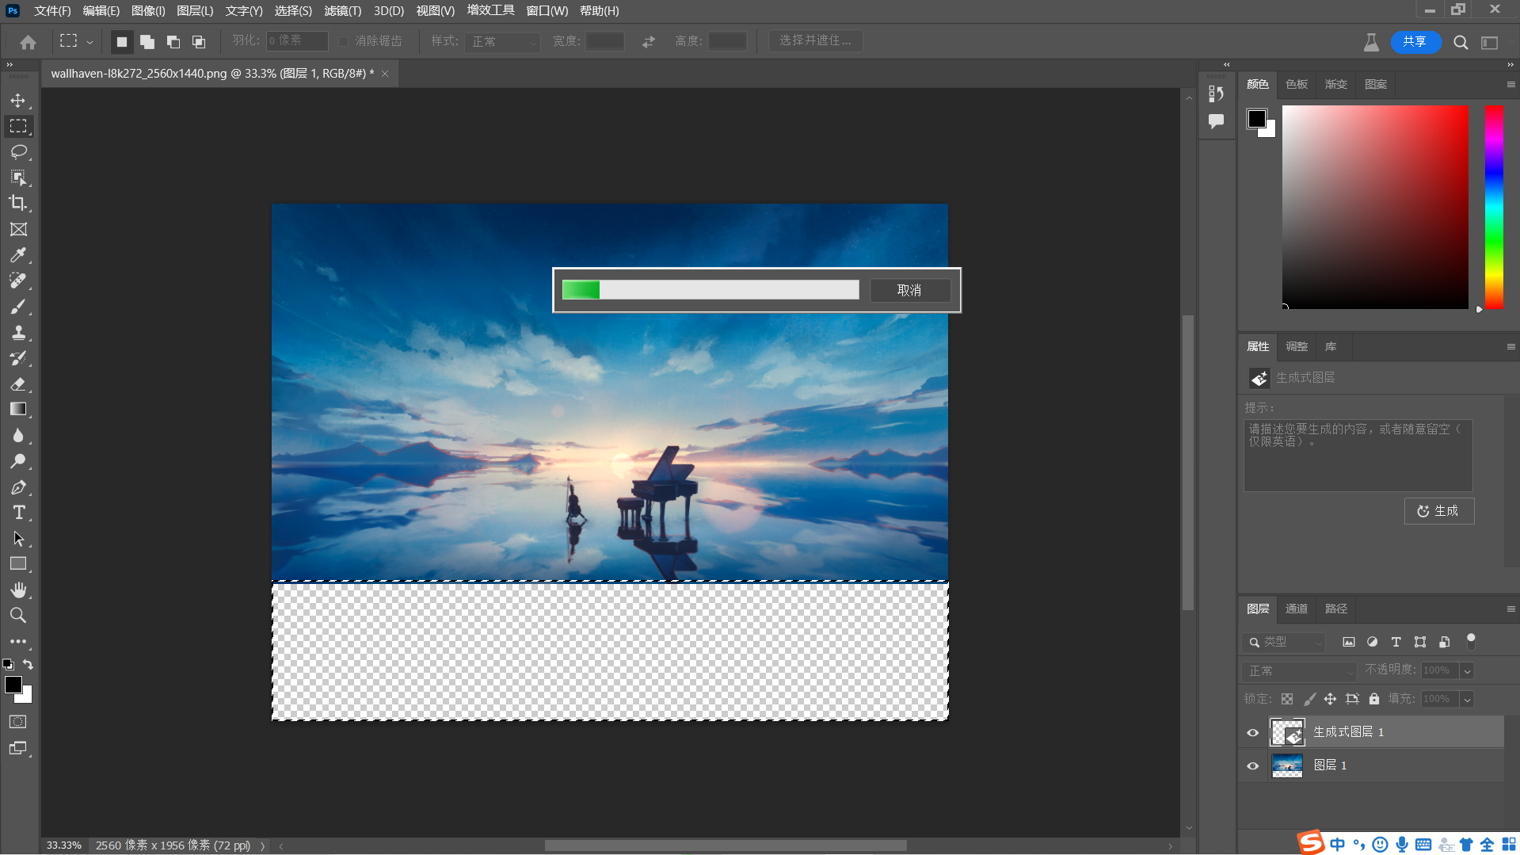The width and height of the screenshot is (1520, 855).
Task: Toggle lock position
Action: click(1331, 699)
